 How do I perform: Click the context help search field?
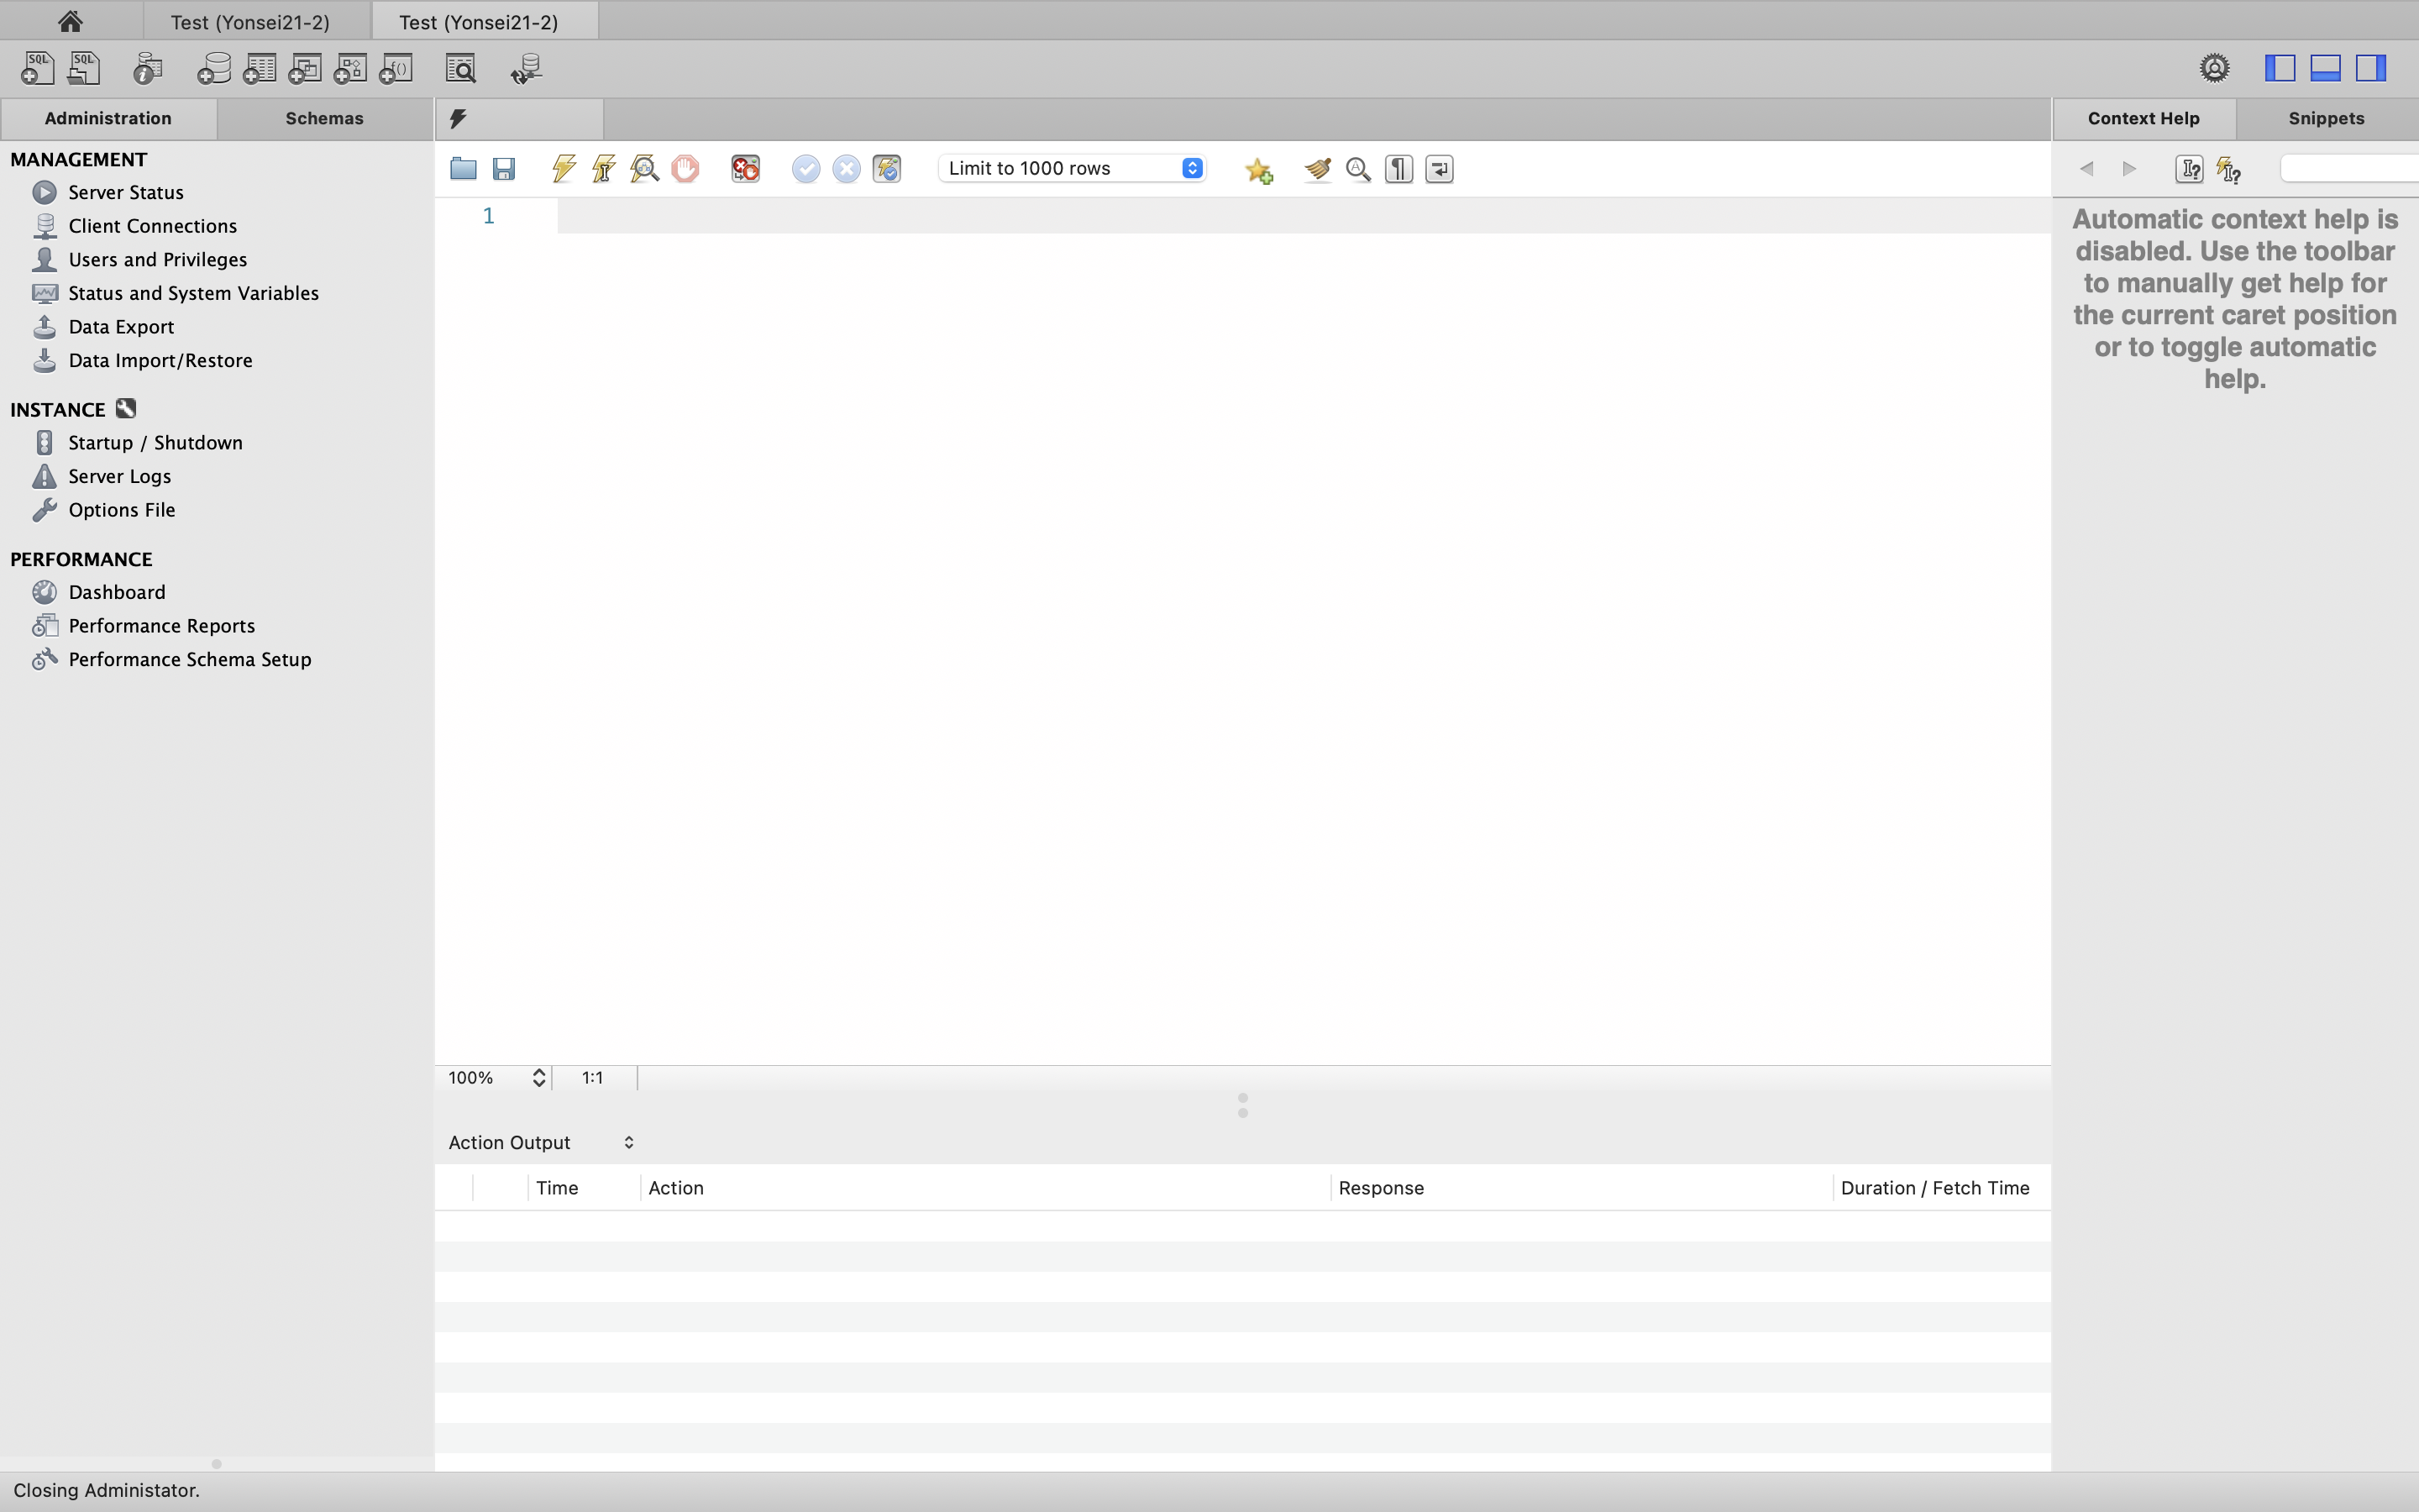click(2349, 168)
